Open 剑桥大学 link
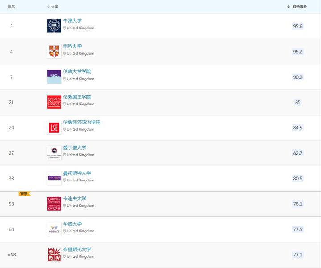 (72, 46)
